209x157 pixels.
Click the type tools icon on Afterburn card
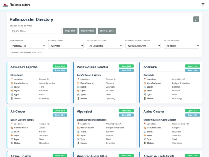tap(145, 95)
